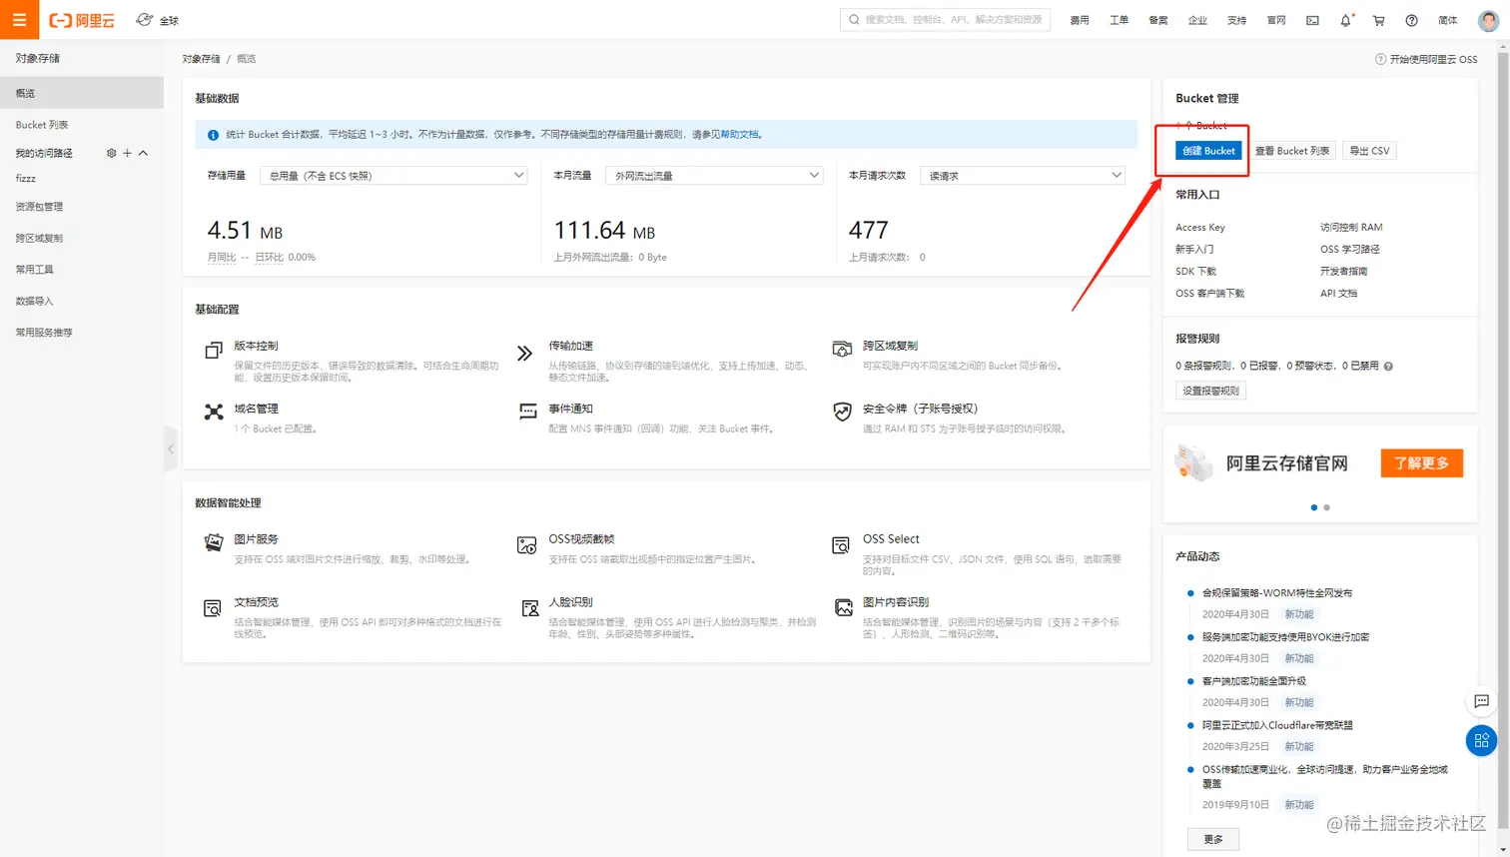Click 开始使用阿里云 OSS link

1426,59
